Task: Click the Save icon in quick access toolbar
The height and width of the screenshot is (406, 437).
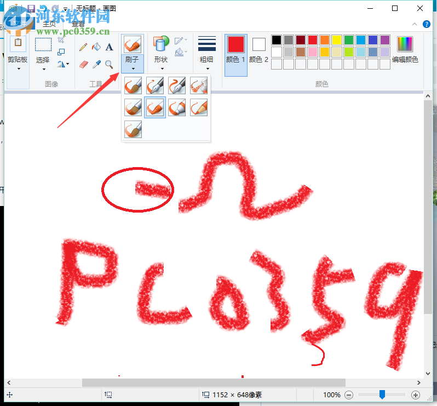Action: [31, 9]
